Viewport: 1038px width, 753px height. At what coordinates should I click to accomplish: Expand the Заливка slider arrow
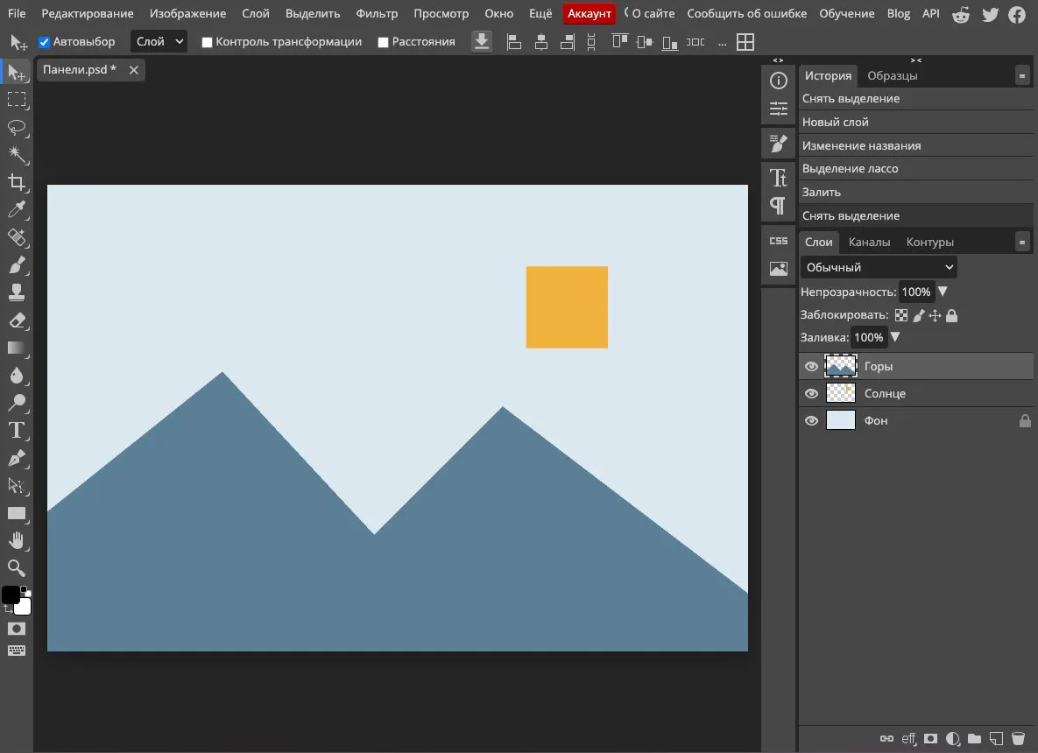click(895, 337)
